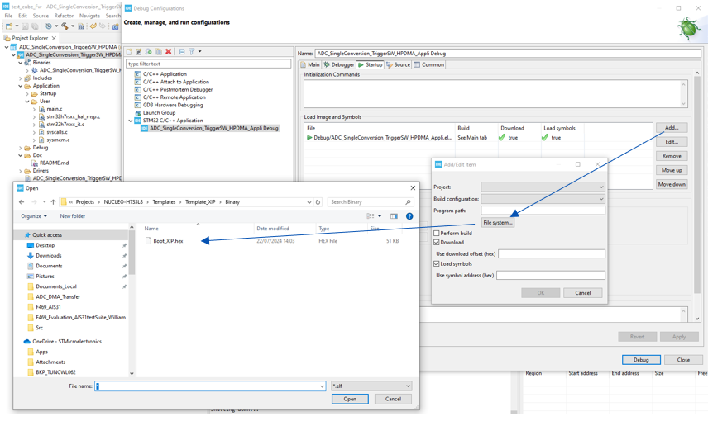This screenshot has height=421, width=708.
Task: Click Export launch configuration icon
Action: pyautogui.click(x=149, y=52)
